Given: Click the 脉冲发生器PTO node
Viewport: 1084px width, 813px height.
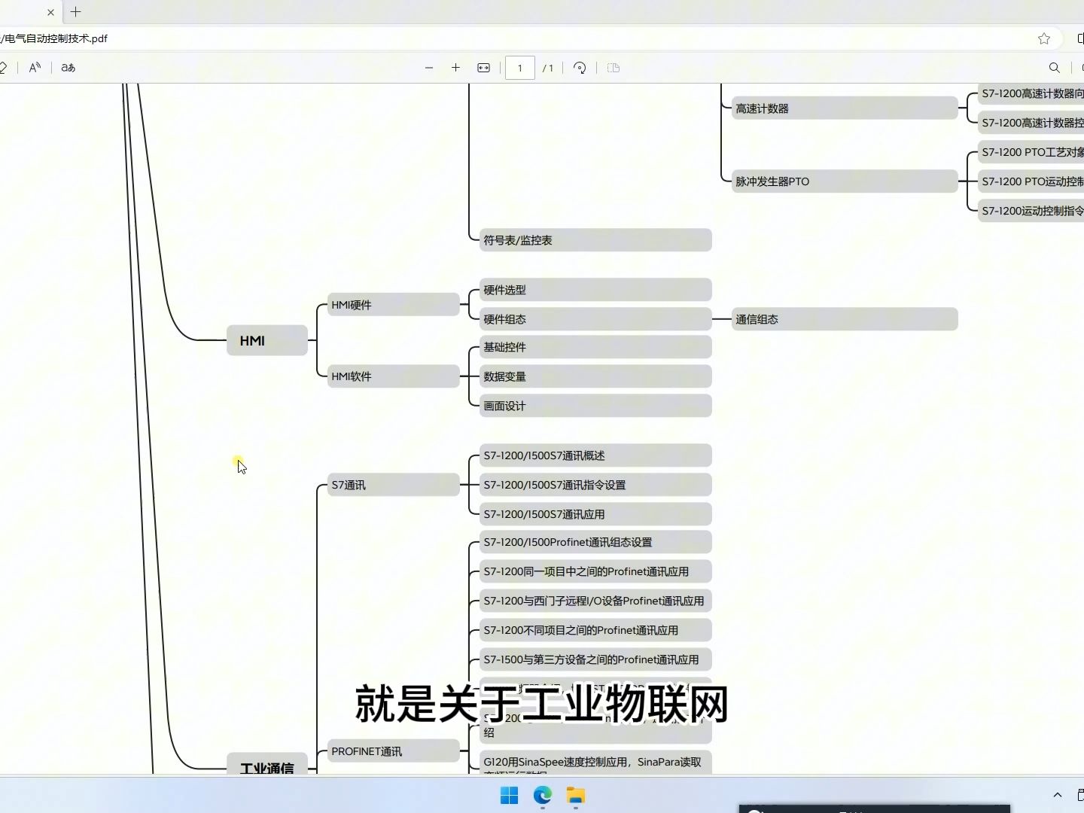Looking at the screenshot, I should pyautogui.click(x=845, y=181).
